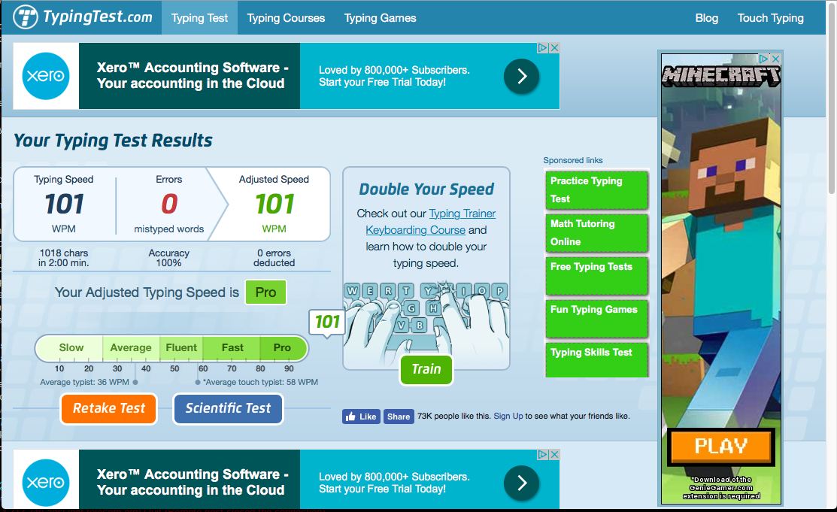Image resolution: width=837 pixels, height=512 pixels.
Task: Go to the Blog page
Action: 706,17
